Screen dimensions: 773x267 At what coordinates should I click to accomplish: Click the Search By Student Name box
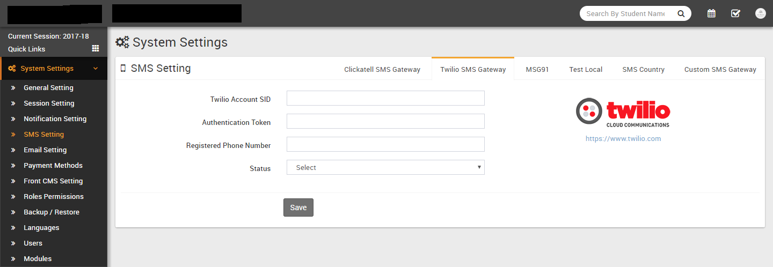point(625,14)
